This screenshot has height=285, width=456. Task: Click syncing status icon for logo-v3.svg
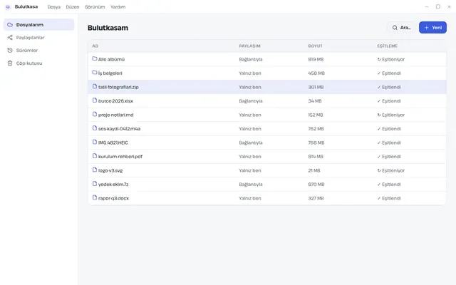point(379,170)
